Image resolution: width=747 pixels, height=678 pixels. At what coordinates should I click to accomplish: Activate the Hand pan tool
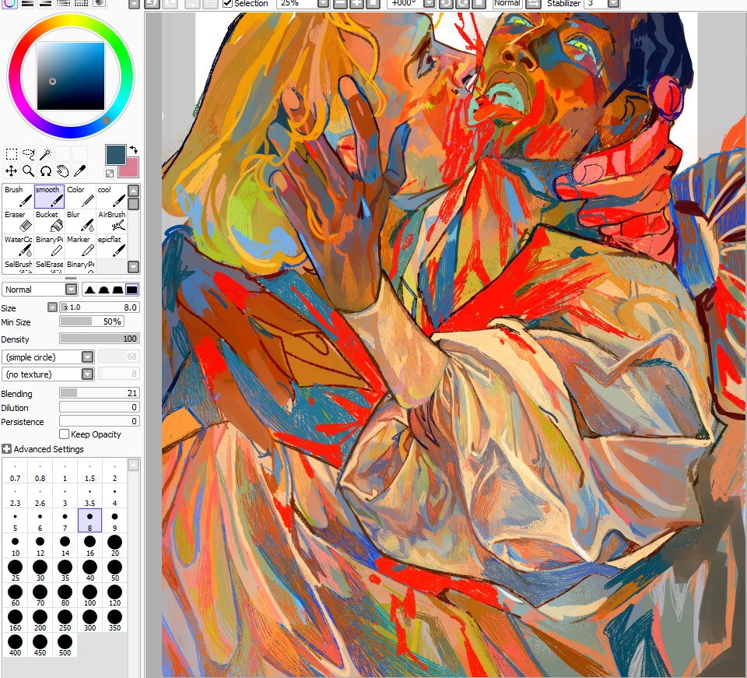pos(63,170)
